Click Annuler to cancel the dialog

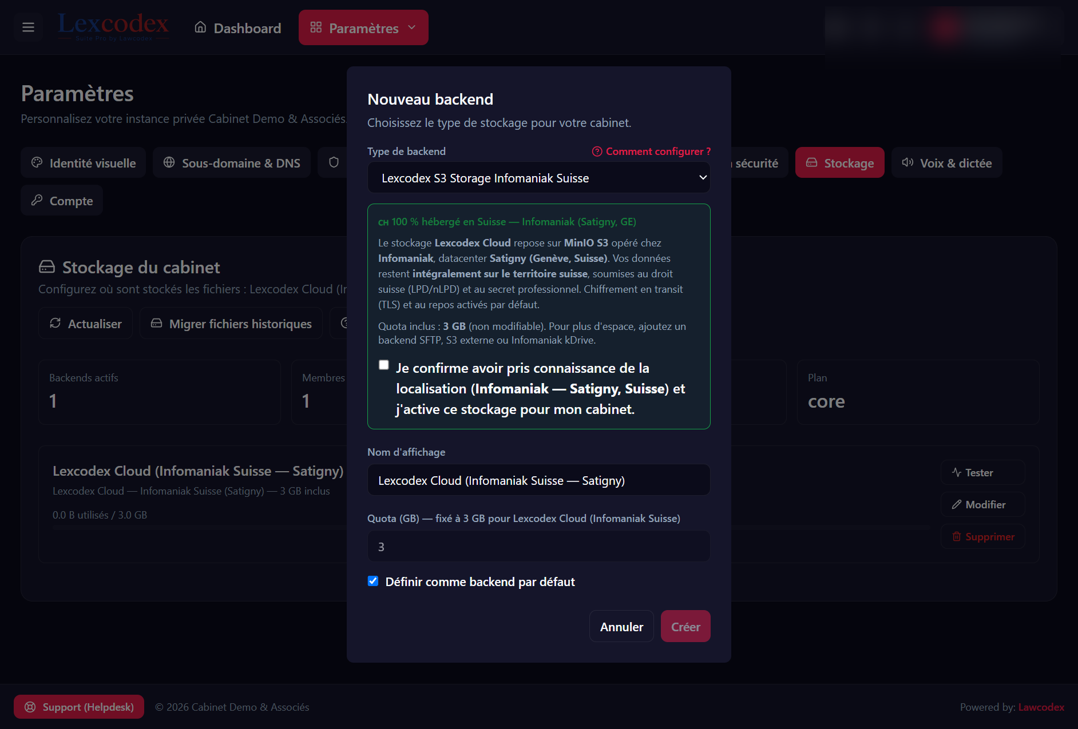(x=621, y=627)
